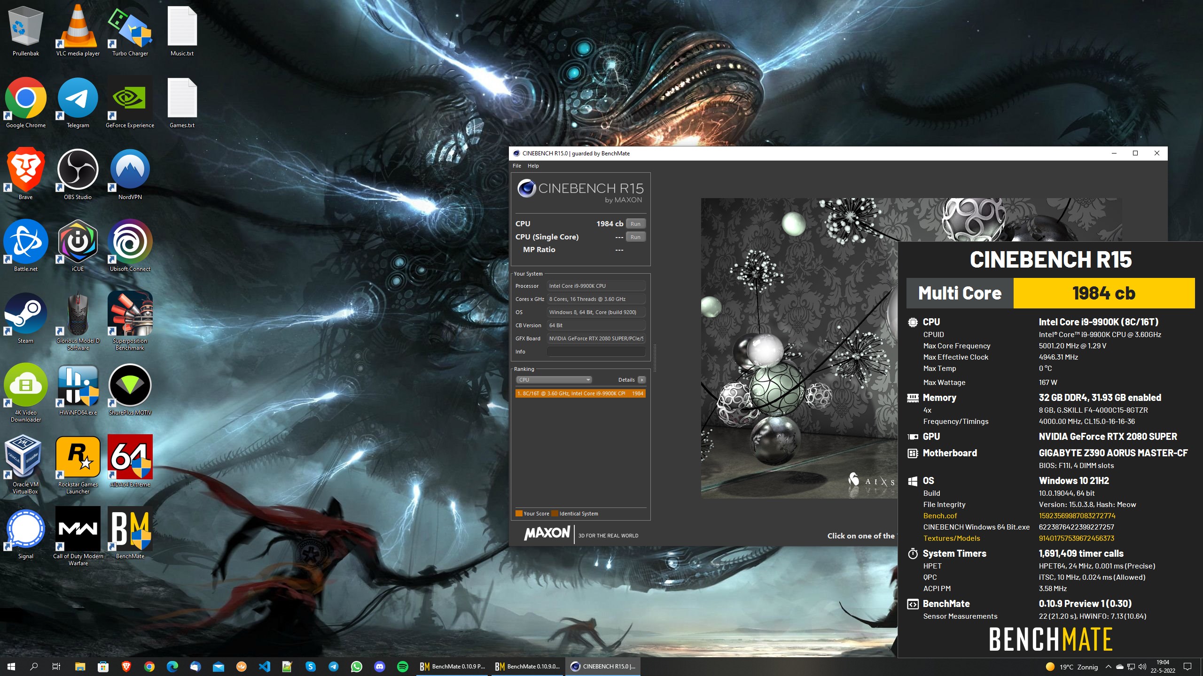Launch HWiNFO64.exe shortcut
Image resolution: width=1203 pixels, height=676 pixels.
coord(78,390)
